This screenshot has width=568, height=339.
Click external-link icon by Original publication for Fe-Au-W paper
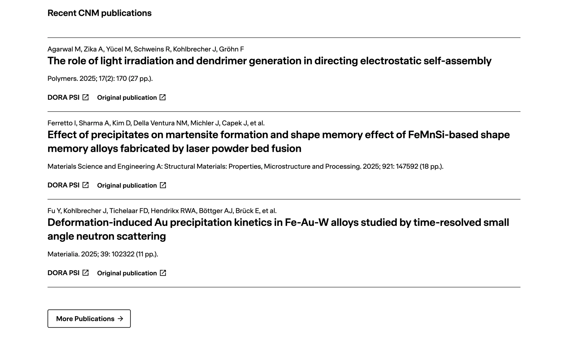coord(163,273)
